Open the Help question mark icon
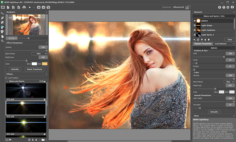236x142 pixels. 224,7
